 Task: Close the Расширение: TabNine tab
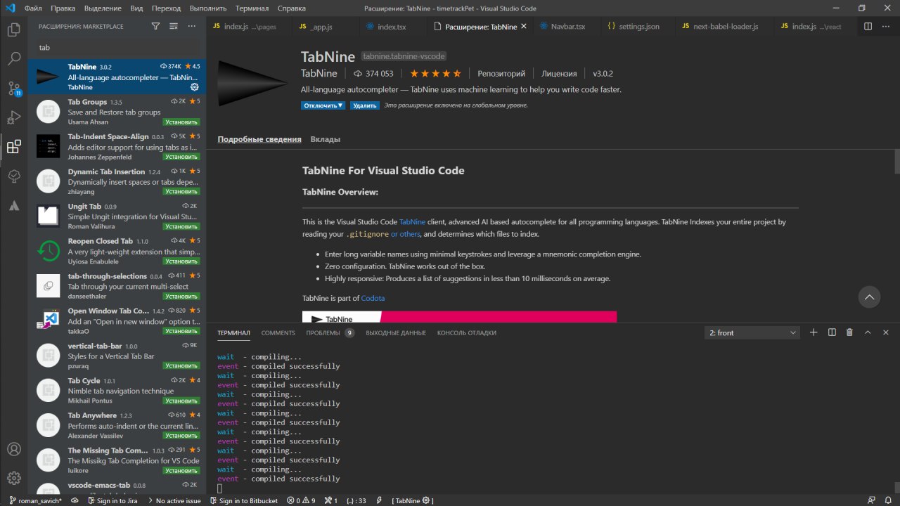click(525, 27)
